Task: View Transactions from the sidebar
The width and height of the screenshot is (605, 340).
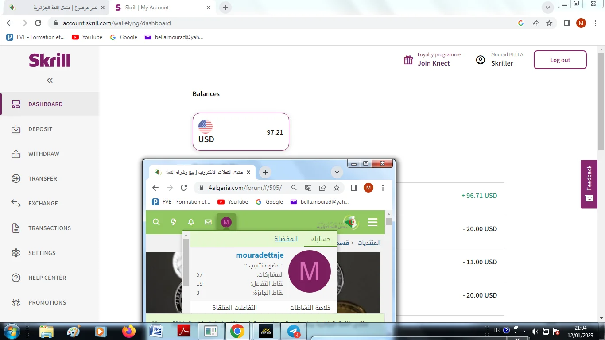Action: [x=49, y=228]
